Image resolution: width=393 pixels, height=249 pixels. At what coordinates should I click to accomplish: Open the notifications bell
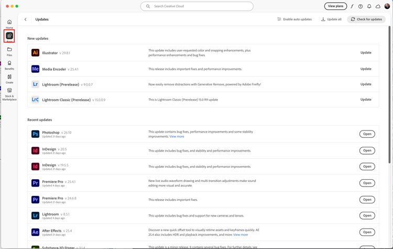369,6
